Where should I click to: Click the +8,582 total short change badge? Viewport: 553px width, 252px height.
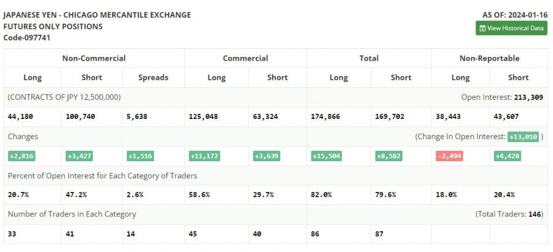(x=389, y=156)
